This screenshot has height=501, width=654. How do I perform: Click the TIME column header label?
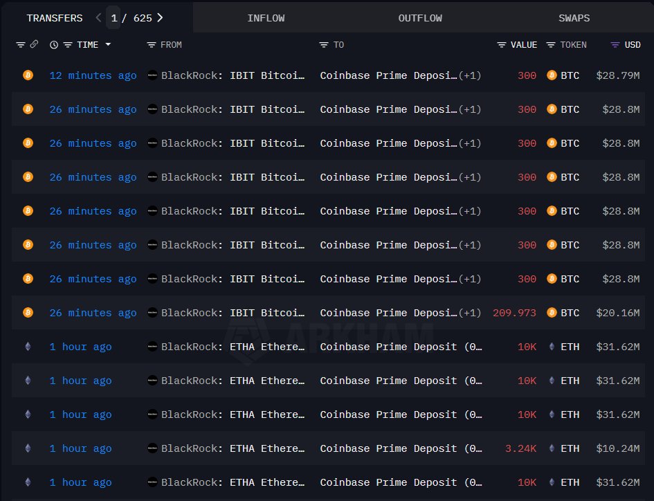[x=88, y=45]
